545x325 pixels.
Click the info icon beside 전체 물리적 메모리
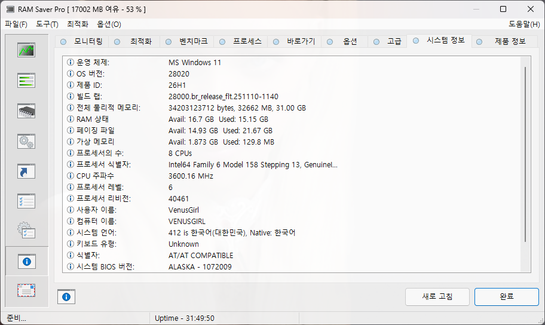click(70, 108)
